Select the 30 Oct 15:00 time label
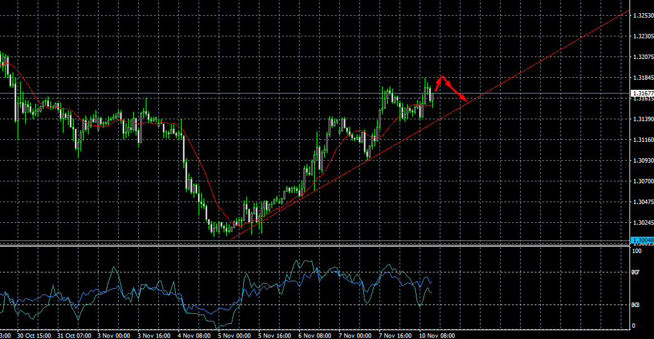This screenshot has height=339, width=654. pyautogui.click(x=34, y=335)
